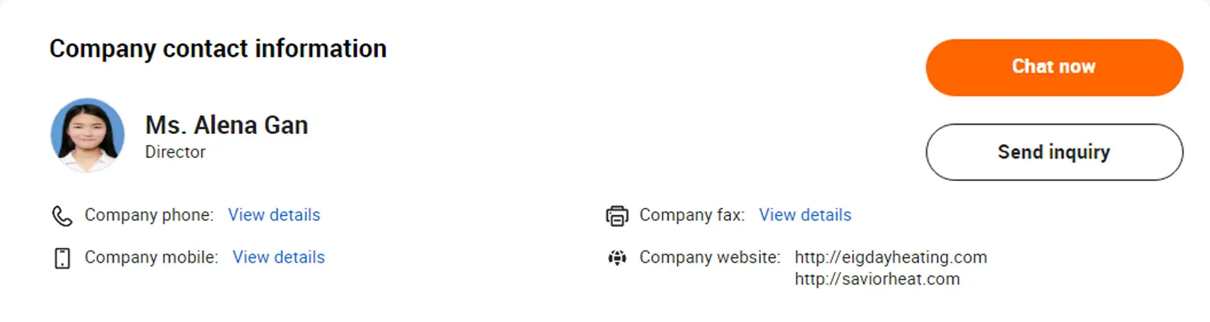Click the mobile phone icon

tap(62, 258)
